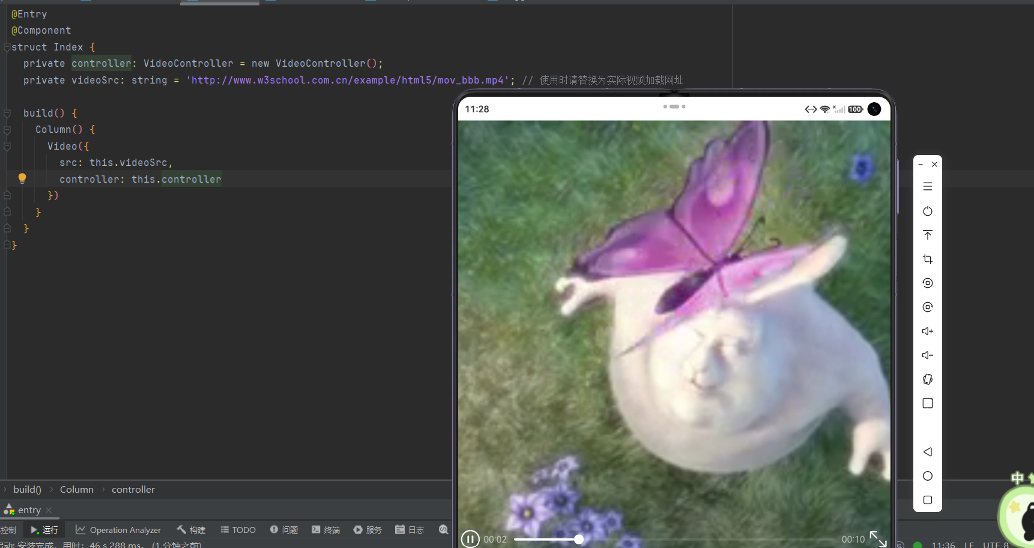The image size is (1034, 548).
Task: Tap the emulator Recents square button
Action: pyautogui.click(x=928, y=500)
